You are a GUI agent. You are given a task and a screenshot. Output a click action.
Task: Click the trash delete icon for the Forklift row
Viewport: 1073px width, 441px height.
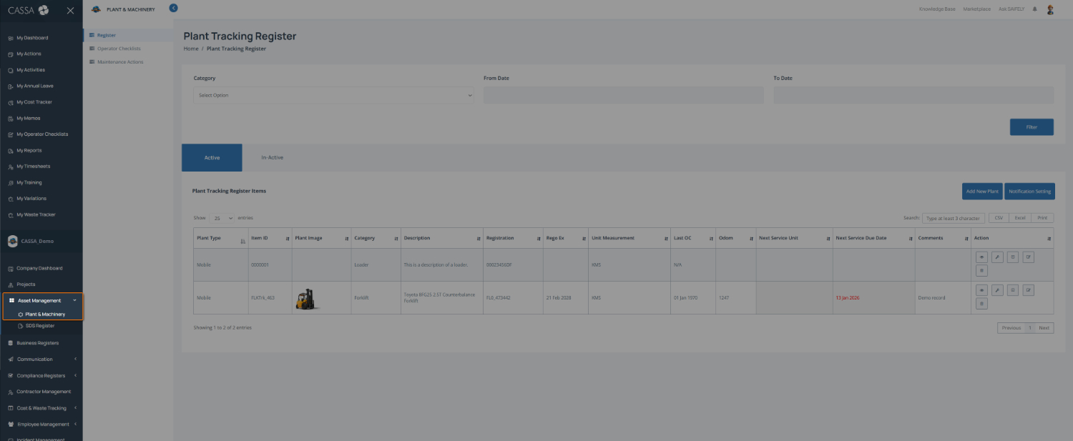981,304
